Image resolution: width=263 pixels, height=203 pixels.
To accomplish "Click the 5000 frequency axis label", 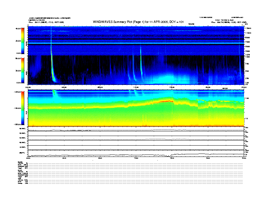I will pyautogui.click(x=248, y=46).
